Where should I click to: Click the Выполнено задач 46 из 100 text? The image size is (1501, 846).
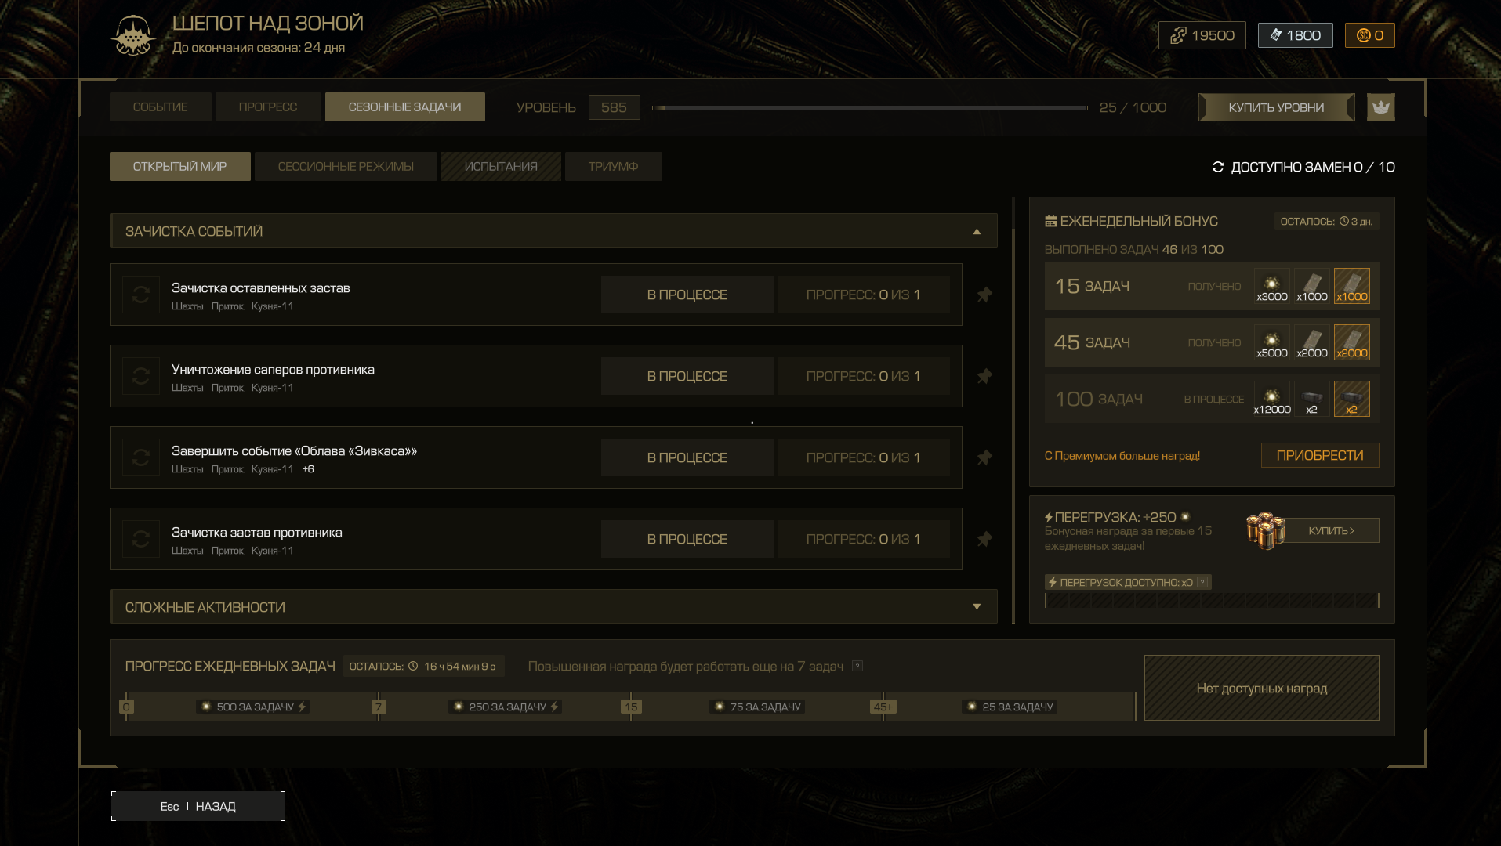coord(1134,250)
